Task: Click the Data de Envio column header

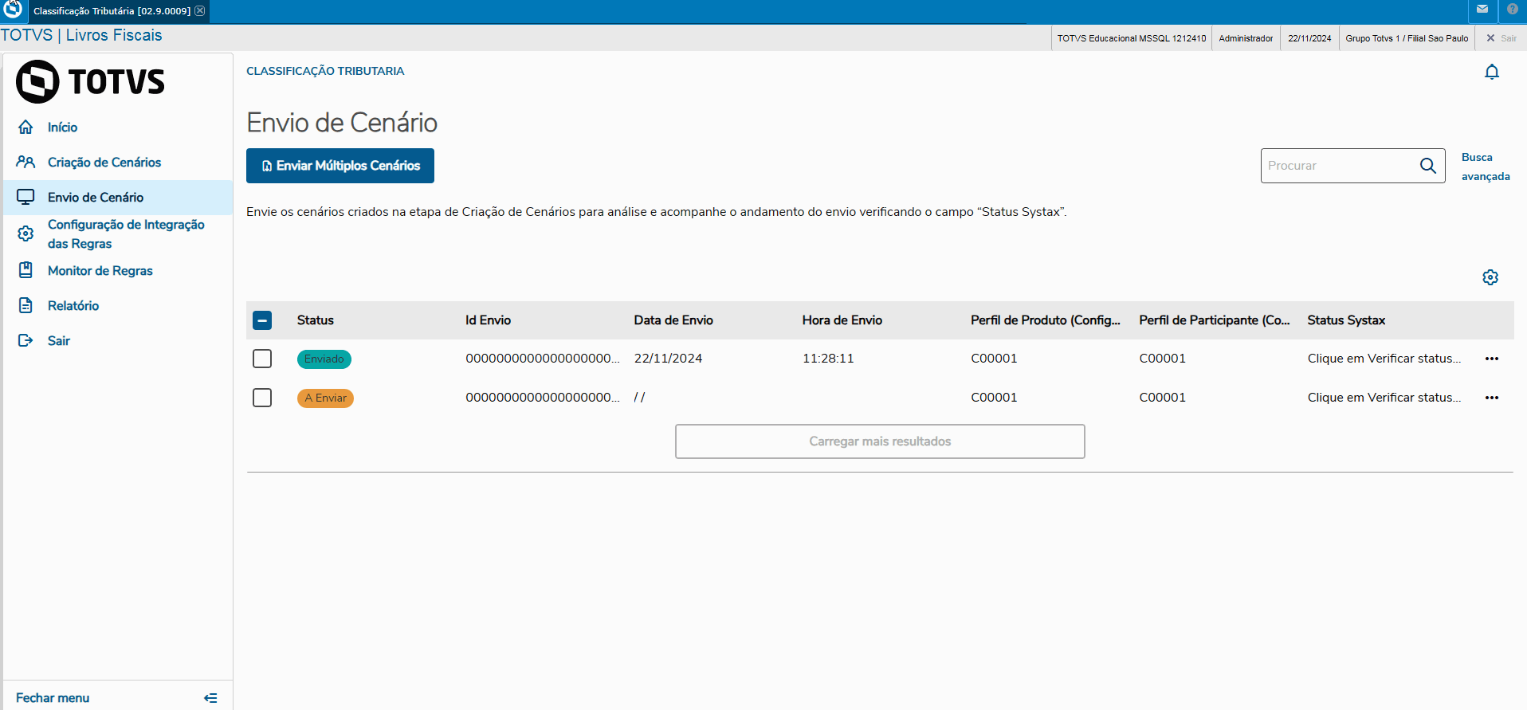Action: point(673,320)
